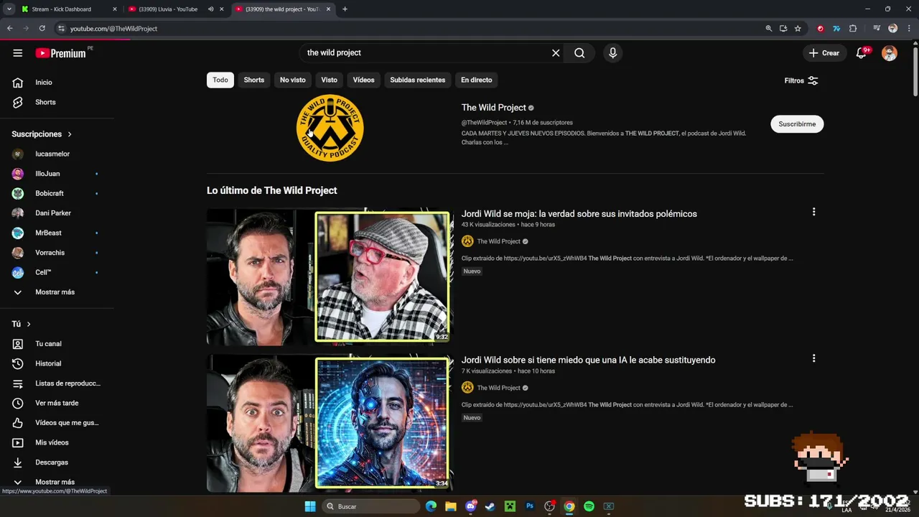
Task: Open the Filtros search filters
Action: coord(801,80)
